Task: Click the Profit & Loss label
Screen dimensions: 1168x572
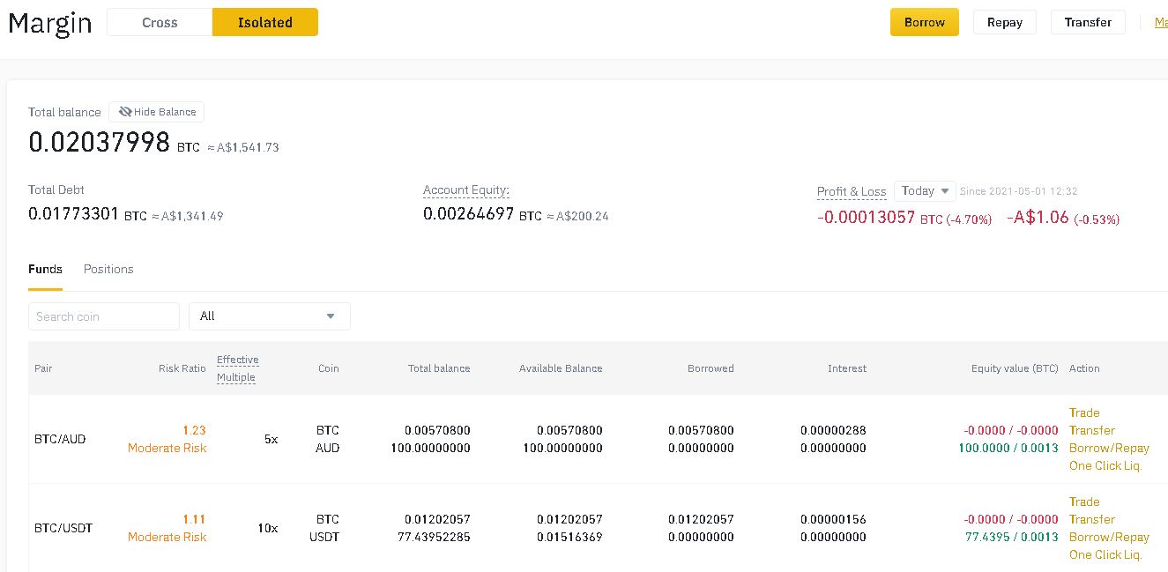Action: point(852,191)
